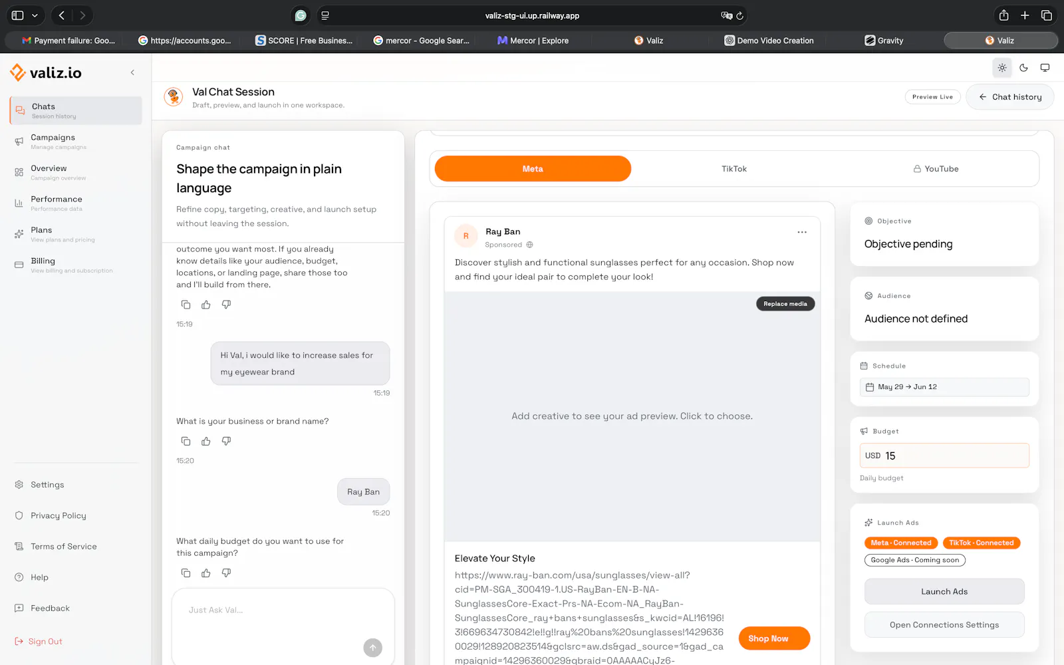Collapse the valiz.io sidebar chevron
Screen dimensions: 1064x665
click(x=132, y=72)
